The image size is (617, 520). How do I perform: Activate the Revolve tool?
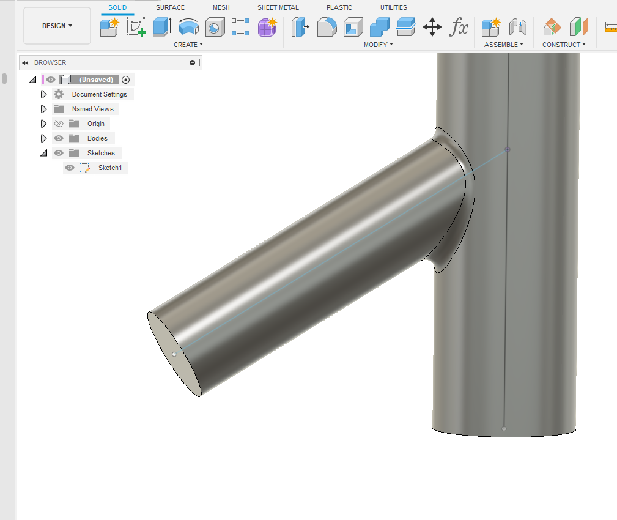(x=188, y=28)
